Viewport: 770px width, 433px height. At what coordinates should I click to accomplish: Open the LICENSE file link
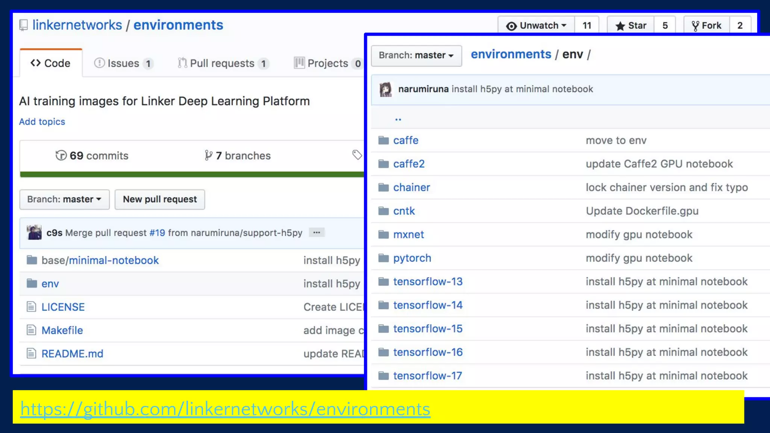63,307
